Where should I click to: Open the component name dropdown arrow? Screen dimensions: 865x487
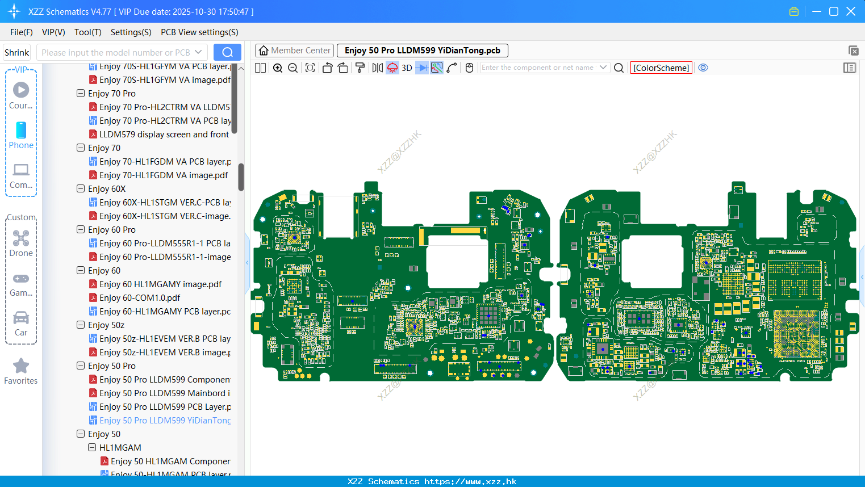tap(603, 68)
